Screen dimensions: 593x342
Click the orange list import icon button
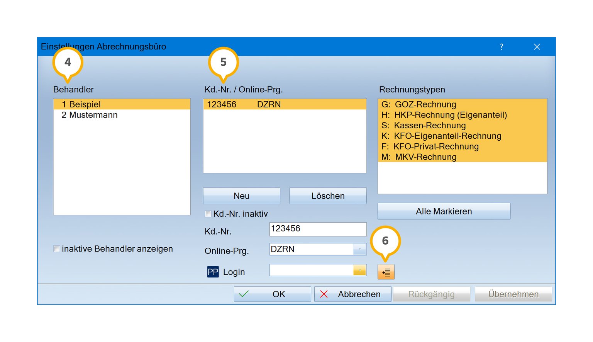pyautogui.click(x=386, y=272)
